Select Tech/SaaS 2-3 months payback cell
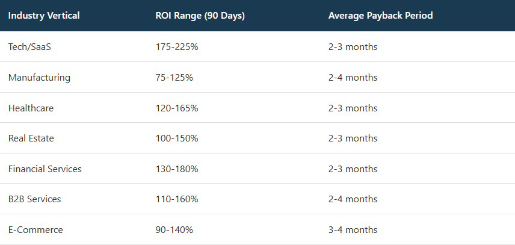The height and width of the screenshot is (245, 515). point(353,47)
